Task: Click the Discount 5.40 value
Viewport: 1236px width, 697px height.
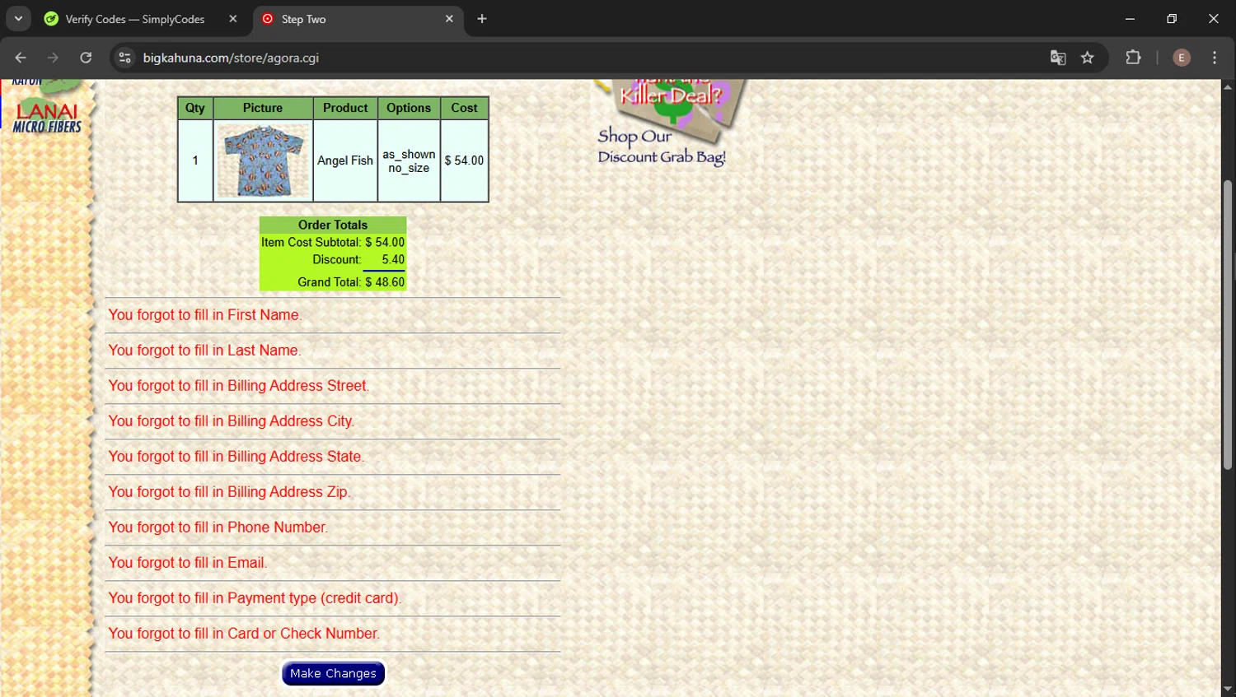Action: pyautogui.click(x=393, y=260)
